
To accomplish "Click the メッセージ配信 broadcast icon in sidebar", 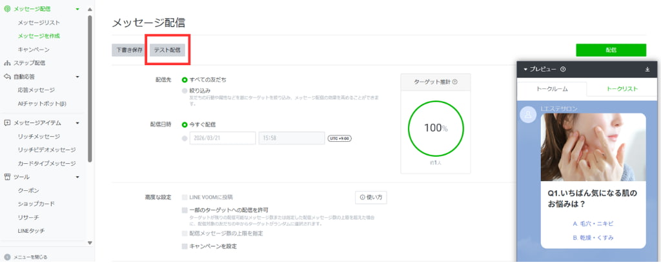I will 6,9.
